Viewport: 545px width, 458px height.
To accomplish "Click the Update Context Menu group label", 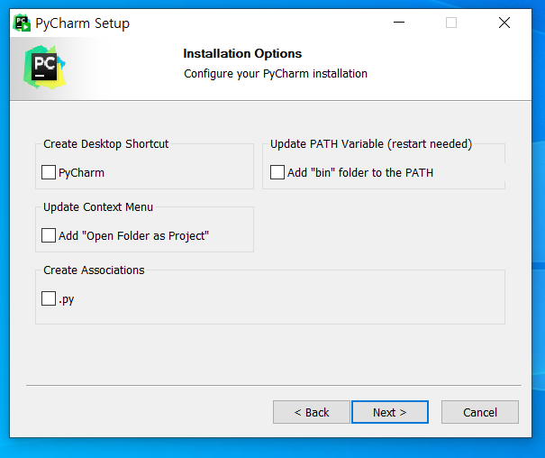I will pos(98,207).
